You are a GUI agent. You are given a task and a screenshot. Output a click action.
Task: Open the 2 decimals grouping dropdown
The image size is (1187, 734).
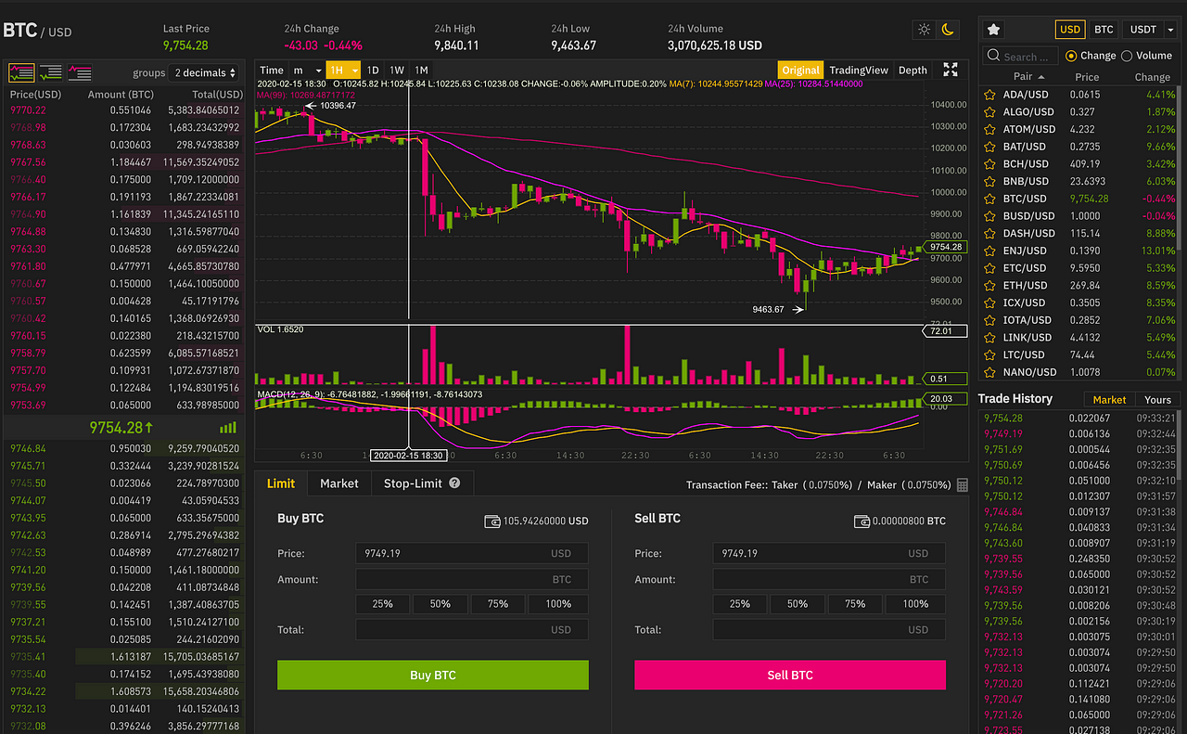pos(204,72)
